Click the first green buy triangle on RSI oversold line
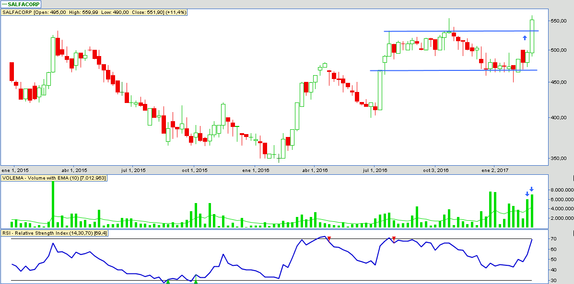The image size is (574, 284). [x=168, y=282]
